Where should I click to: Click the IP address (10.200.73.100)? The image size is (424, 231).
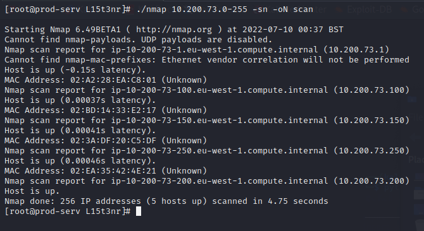pos(371,90)
